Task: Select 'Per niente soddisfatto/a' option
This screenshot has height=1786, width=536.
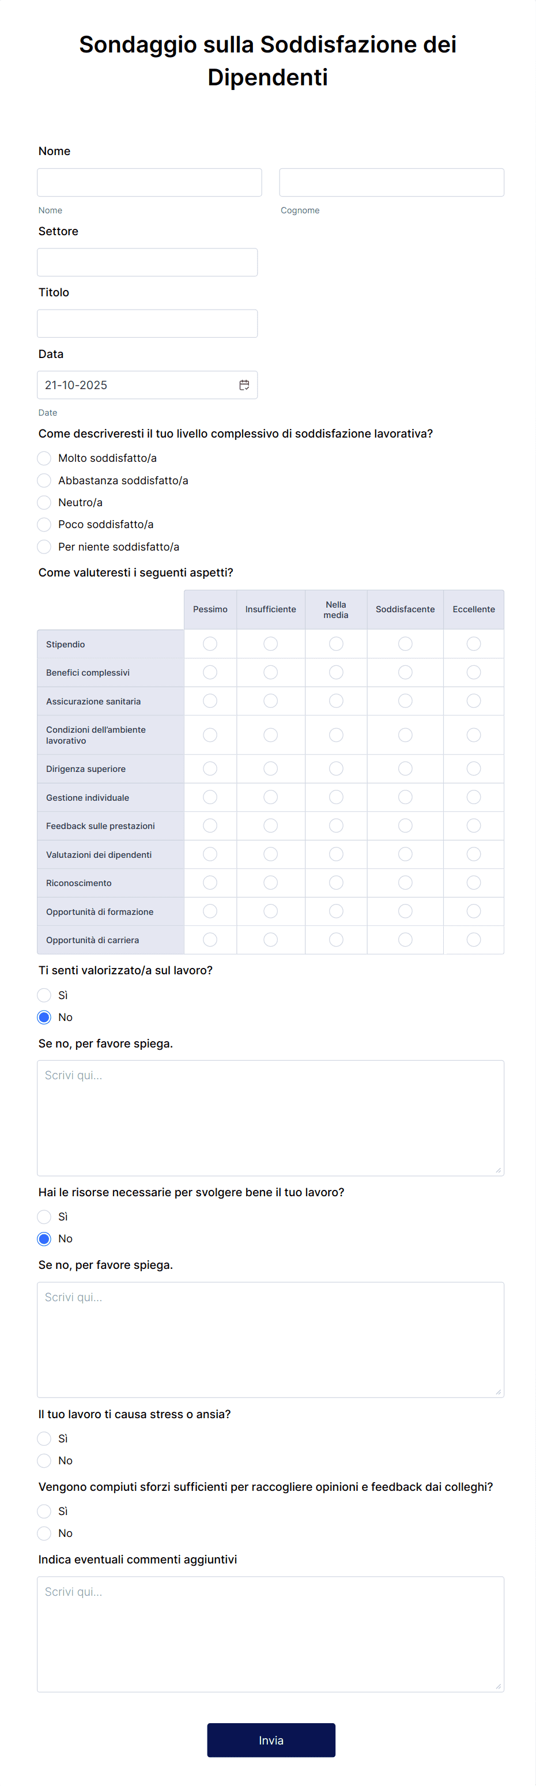Action: pos(44,547)
